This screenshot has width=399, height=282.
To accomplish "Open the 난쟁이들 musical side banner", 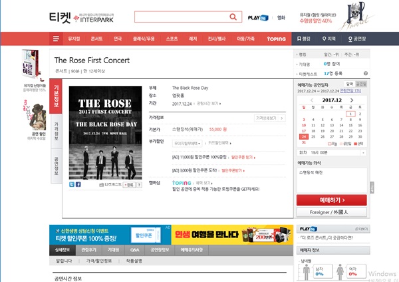I will pos(33,65).
